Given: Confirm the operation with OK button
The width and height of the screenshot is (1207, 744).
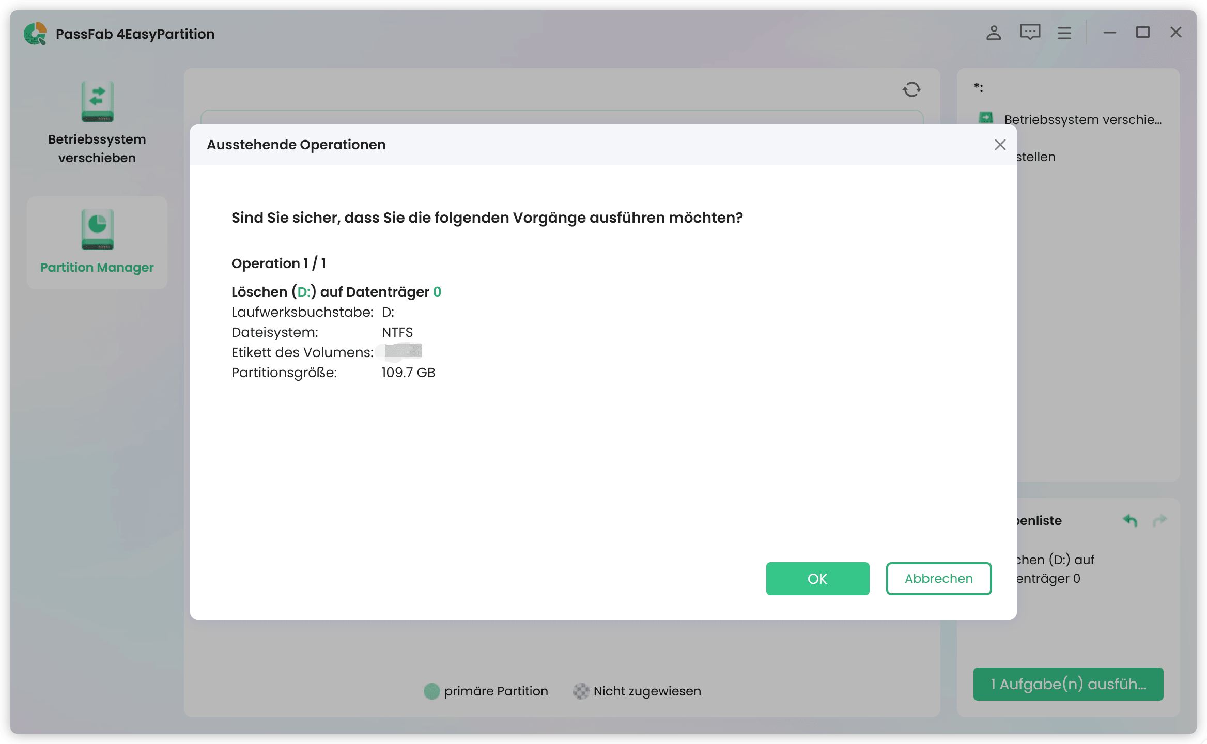Looking at the screenshot, I should 817,579.
